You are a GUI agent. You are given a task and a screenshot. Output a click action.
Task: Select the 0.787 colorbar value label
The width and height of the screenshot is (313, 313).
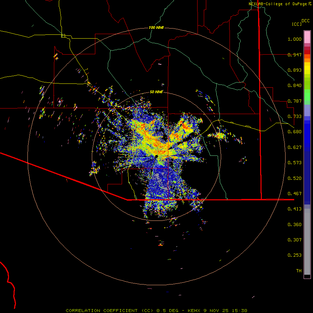pos(295,101)
